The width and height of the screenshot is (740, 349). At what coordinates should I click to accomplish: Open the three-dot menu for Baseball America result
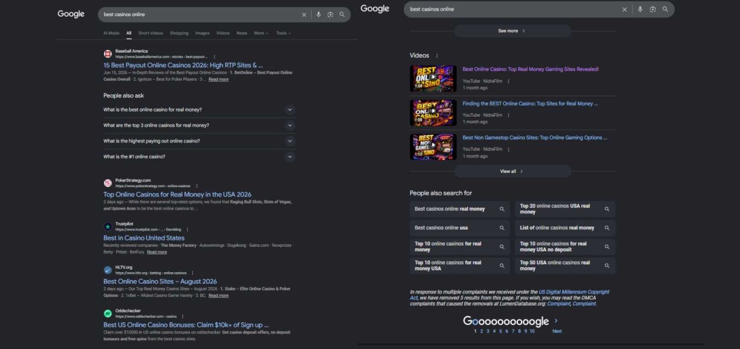pyautogui.click(x=214, y=57)
